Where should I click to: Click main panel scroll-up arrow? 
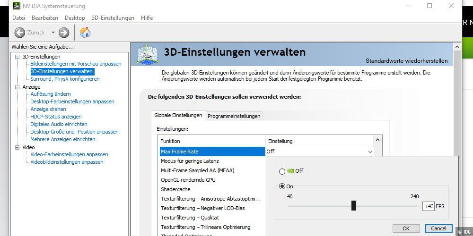point(457,47)
